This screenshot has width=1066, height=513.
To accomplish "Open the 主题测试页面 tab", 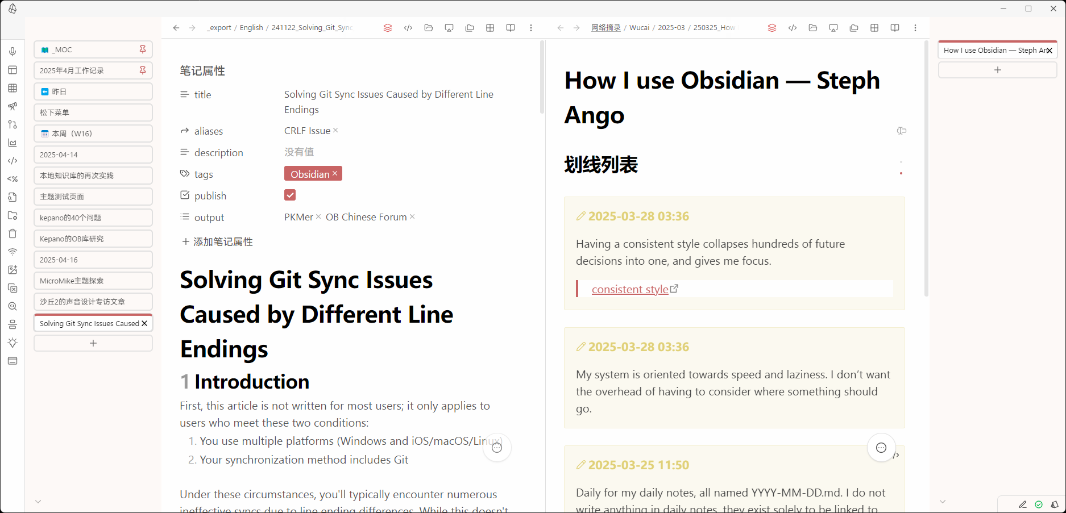I will tap(93, 197).
